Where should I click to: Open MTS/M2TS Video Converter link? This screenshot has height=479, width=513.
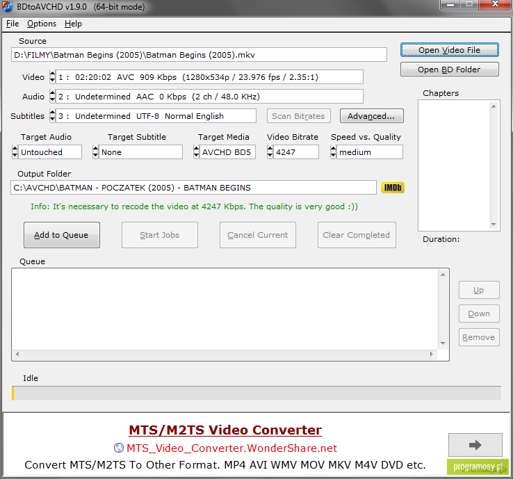pyautogui.click(x=225, y=430)
